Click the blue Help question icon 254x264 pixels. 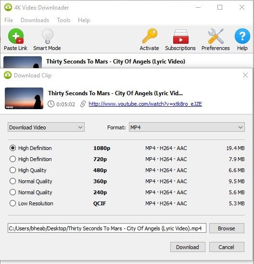(242, 36)
